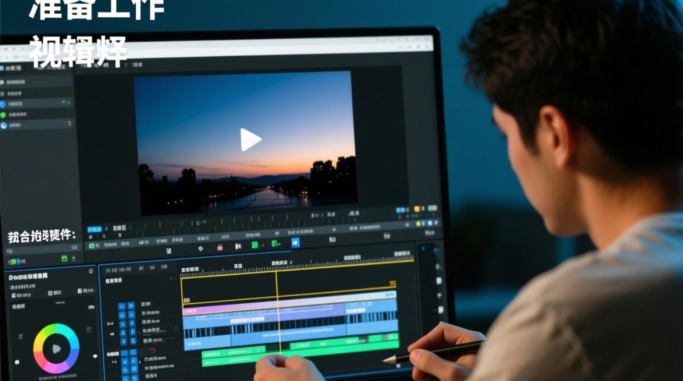Click the first green icon in the toolbar row

(x=255, y=245)
